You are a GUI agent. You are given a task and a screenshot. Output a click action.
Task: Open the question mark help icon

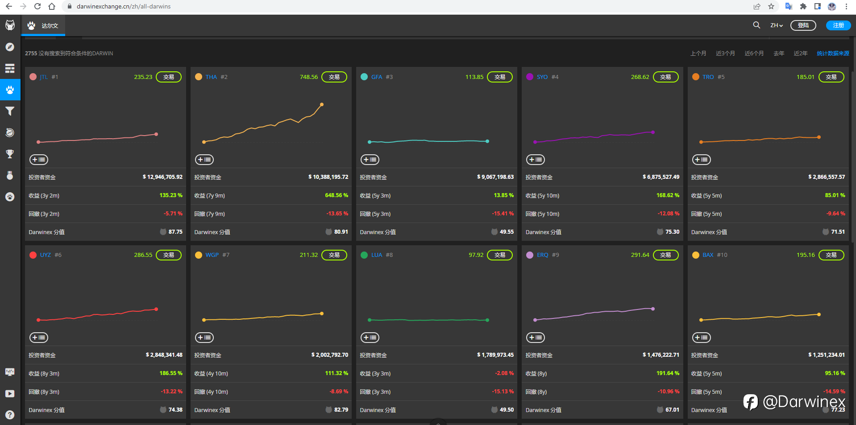pos(10,415)
